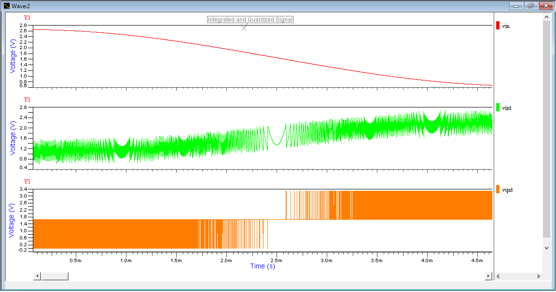Image resolution: width=556 pixels, height=292 pixels.
Task: Click the Wave:2 window title icon
Action: click(7, 6)
